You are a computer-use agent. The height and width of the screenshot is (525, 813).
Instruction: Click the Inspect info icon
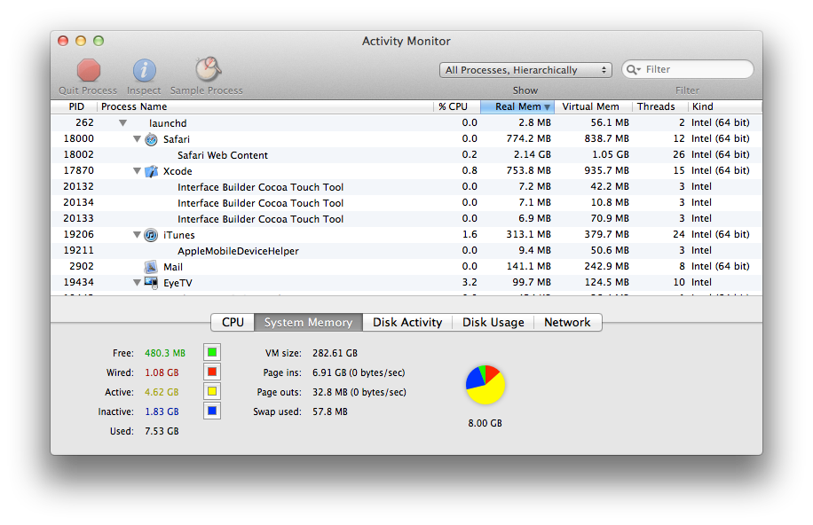pos(144,70)
